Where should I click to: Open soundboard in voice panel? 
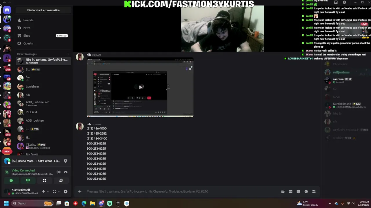pyautogui.click(x=61, y=181)
